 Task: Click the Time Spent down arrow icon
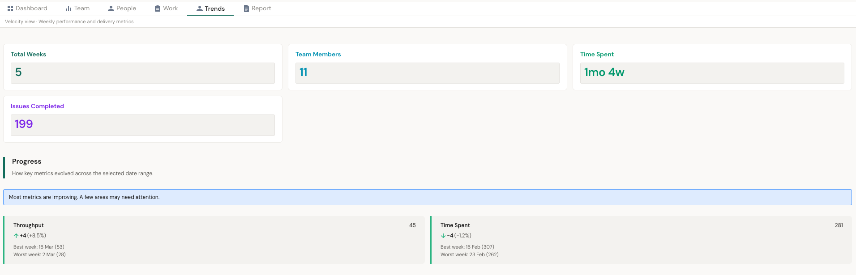click(443, 236)
